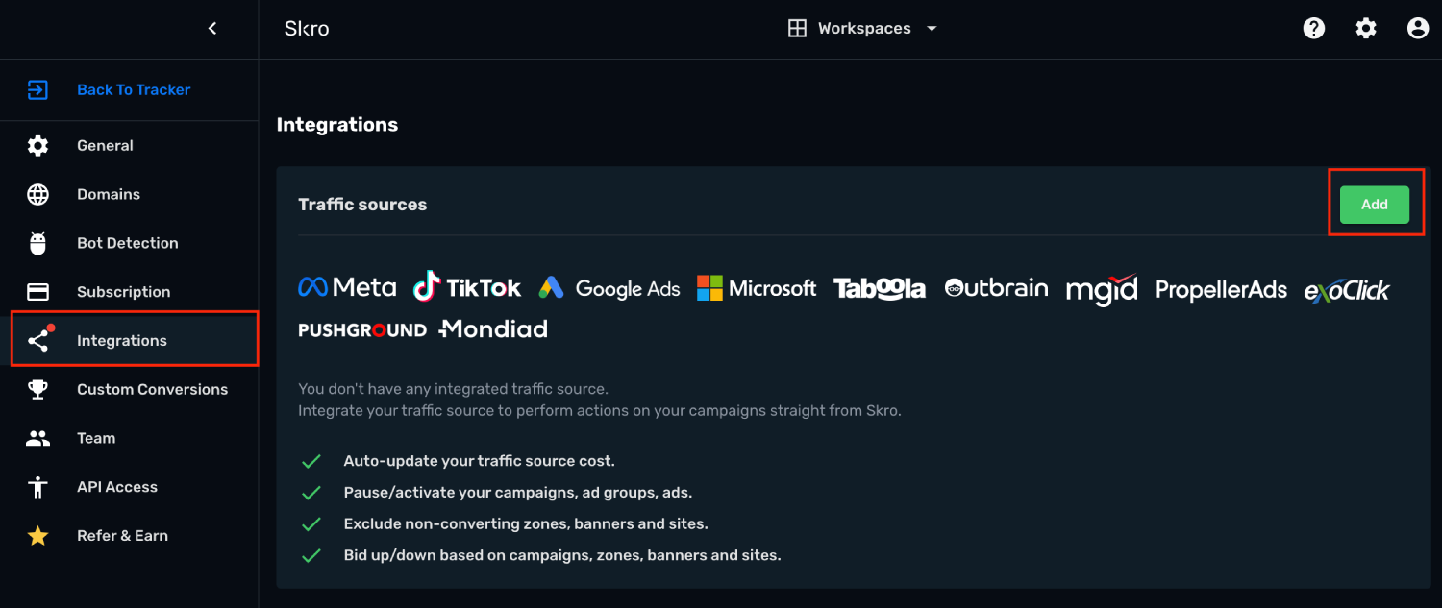This screenshot has width=1442, height=608.
Task: Click the General gear icon
Action: 37,146
